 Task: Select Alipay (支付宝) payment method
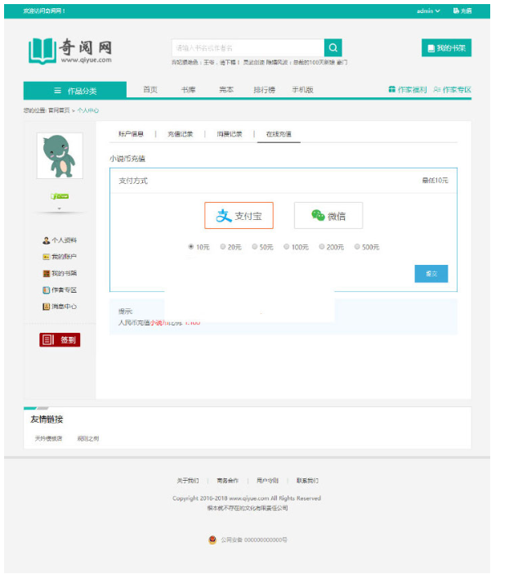click(x=239, y=216)
